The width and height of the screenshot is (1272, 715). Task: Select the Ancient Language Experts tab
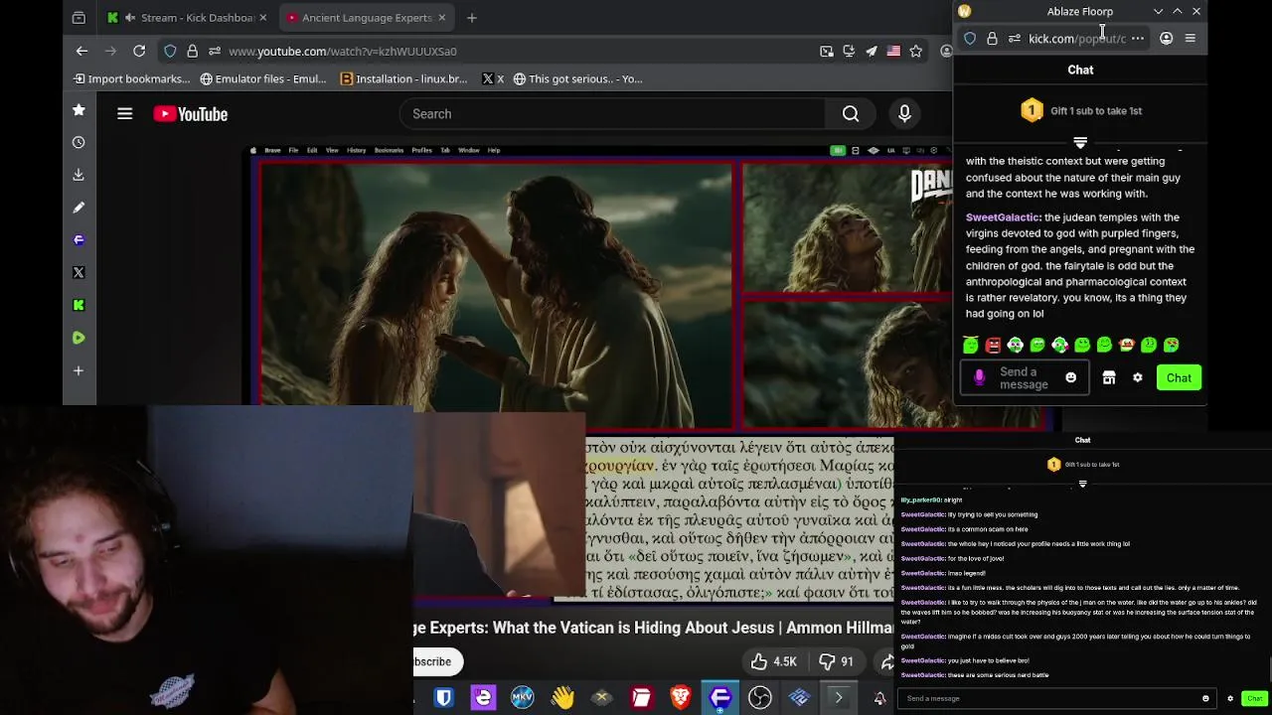click(x=365, y=17)
